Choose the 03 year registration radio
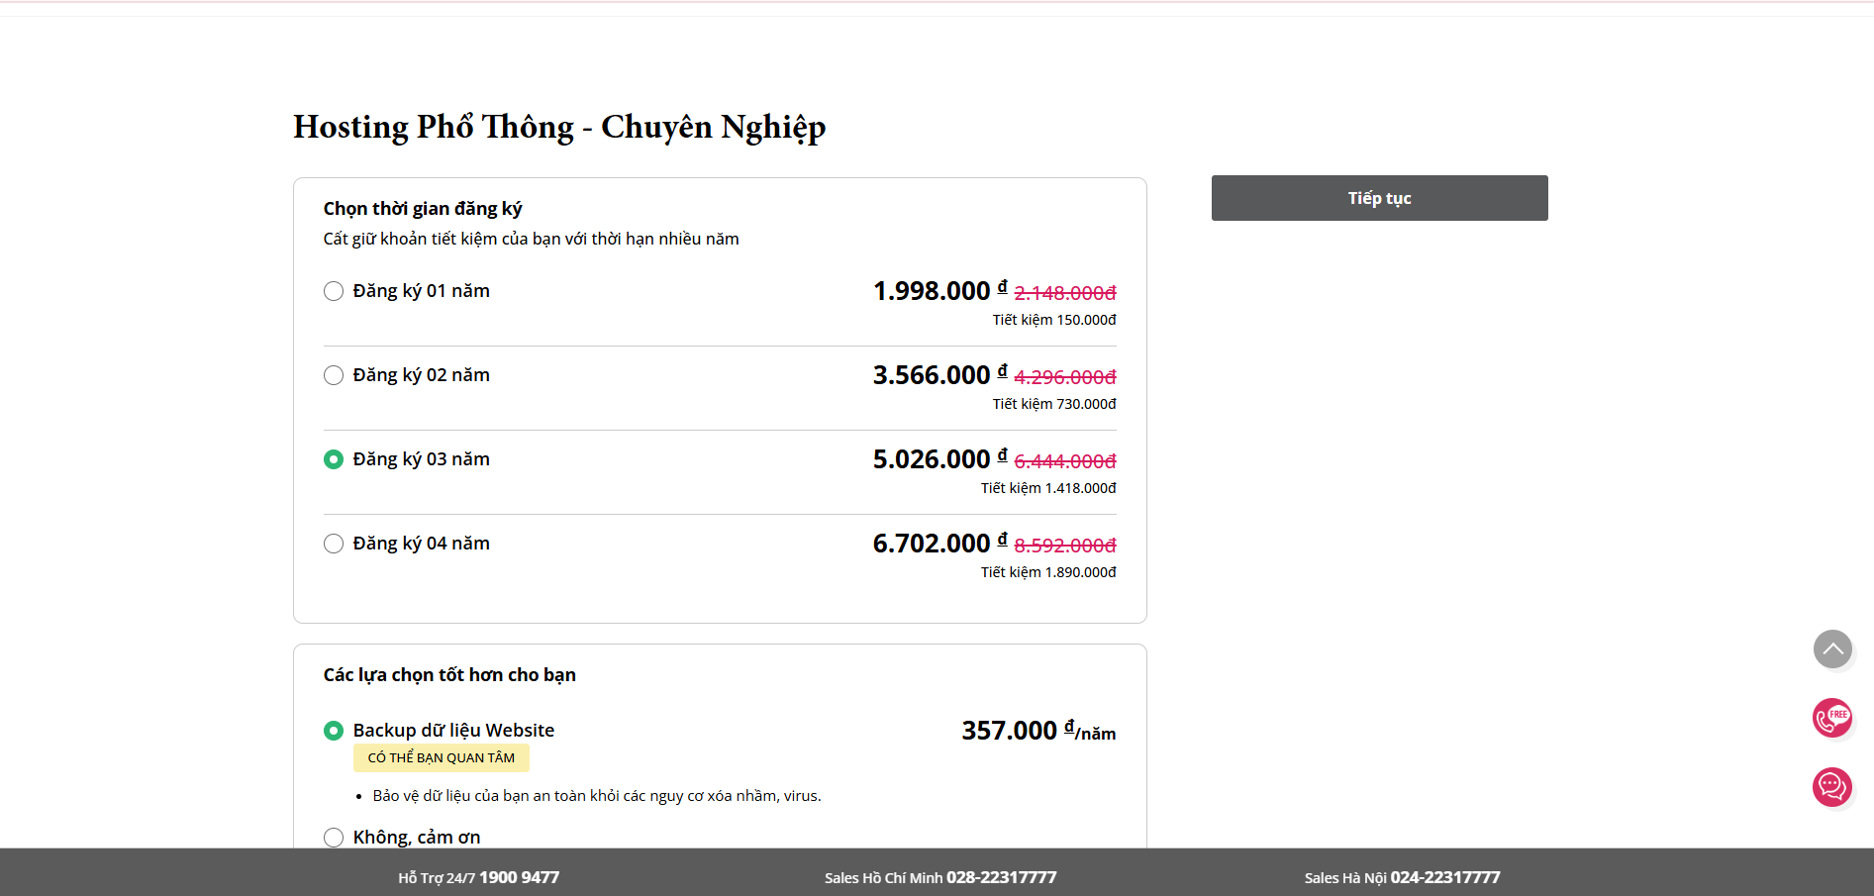This screenshot has width=1874, height=896. coord(334,459)
